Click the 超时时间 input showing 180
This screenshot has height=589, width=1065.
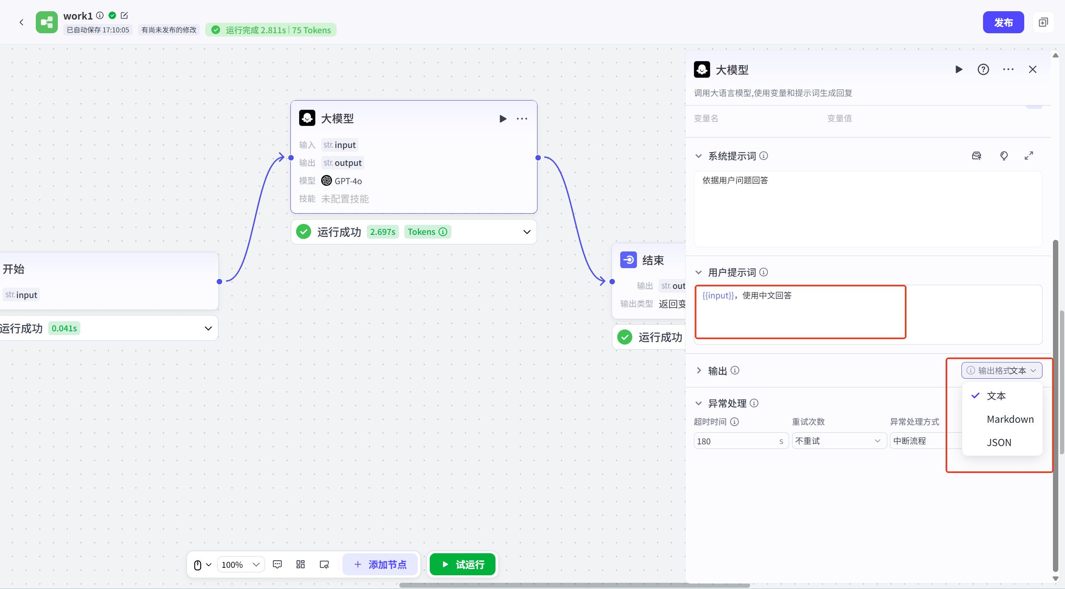point(735,441)
